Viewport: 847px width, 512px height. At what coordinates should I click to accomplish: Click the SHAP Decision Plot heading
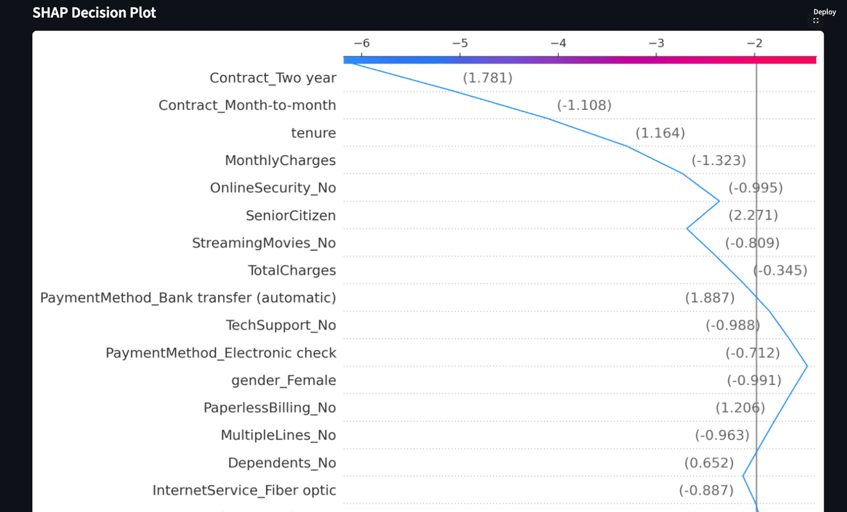point(95,13)
